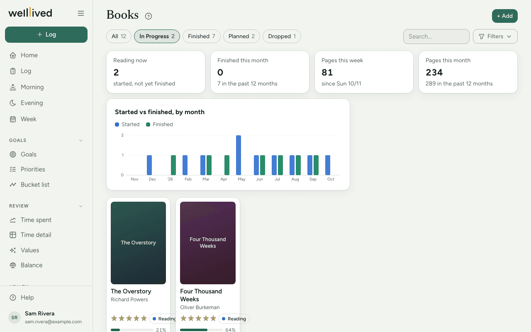Screen dimensions: 531x332
Task: Open Morning sunrise icon in sidebar
Action: tap(13, 87)
